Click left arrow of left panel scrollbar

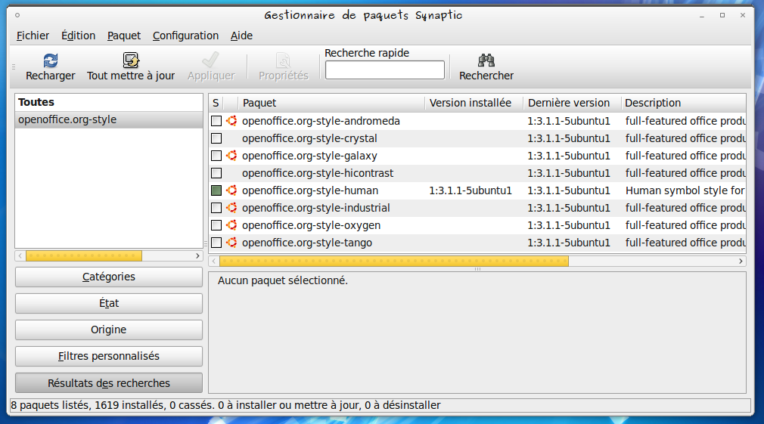pyautogui.click(x=20, y=256)
